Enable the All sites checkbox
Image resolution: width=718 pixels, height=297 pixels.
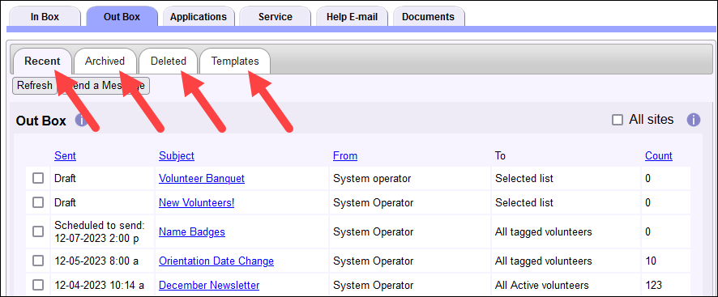(618, 120)
